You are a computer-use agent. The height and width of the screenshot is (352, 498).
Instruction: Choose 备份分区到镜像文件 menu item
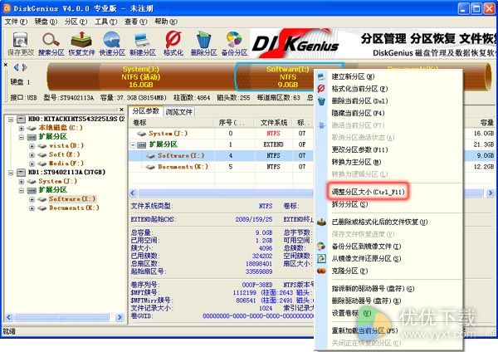(388, 247)
